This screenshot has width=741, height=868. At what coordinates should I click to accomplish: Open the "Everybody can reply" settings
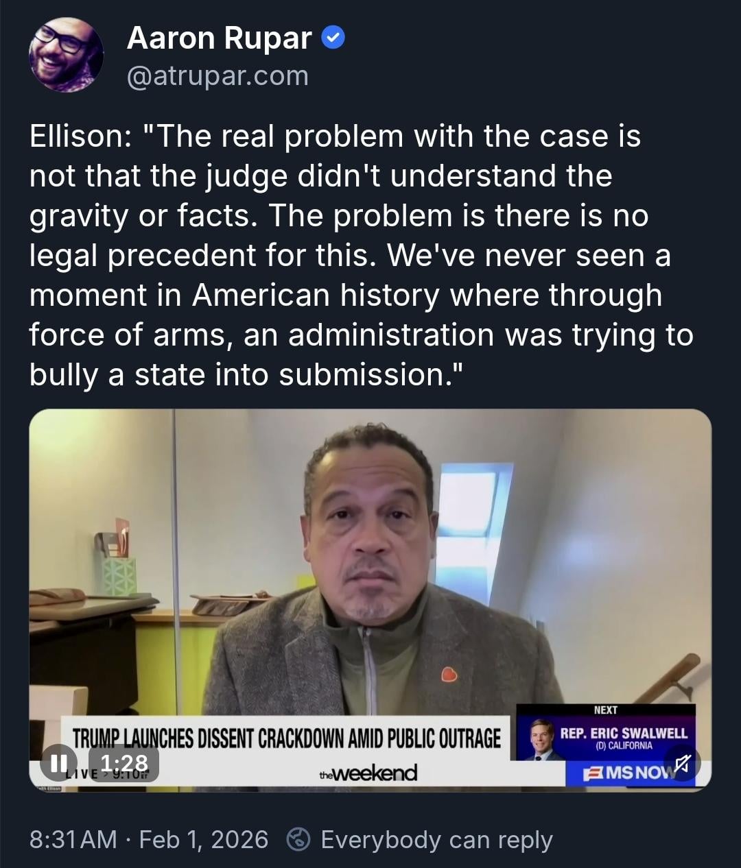point(436,839)
